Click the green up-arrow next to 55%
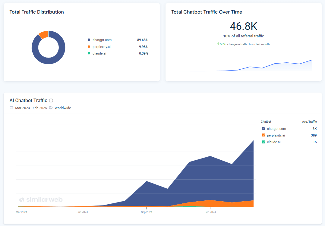The height and width of the screenshot is (226, 325). click(218, 44)
